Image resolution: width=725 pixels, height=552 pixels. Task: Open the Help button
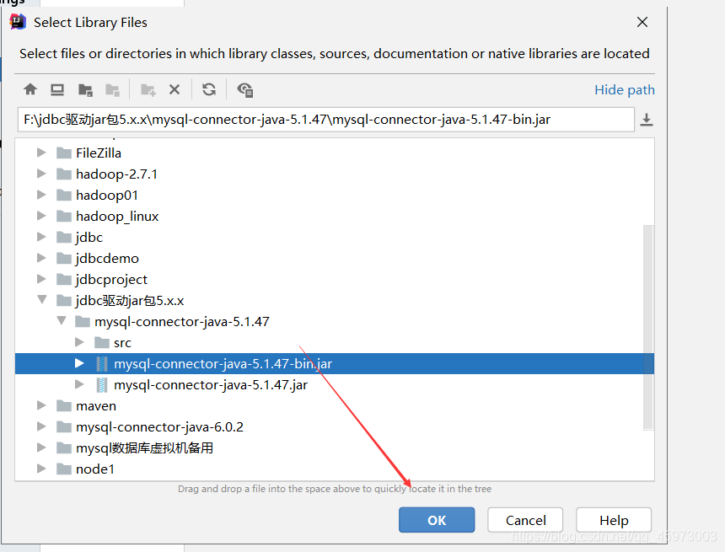tap(614, 520)
